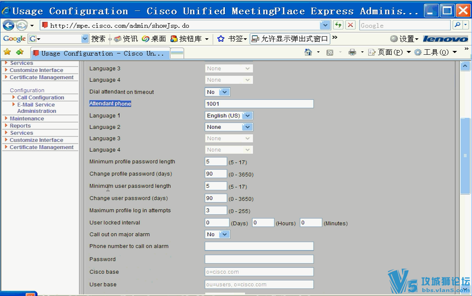Click the Attendant phone field containing 1001
Image resolution: width=472 pixels, height=296 pixels.
pyautogui.click(x=259, y=104)
